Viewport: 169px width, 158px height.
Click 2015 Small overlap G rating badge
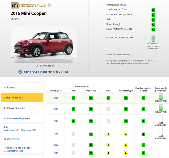point(73,109)
